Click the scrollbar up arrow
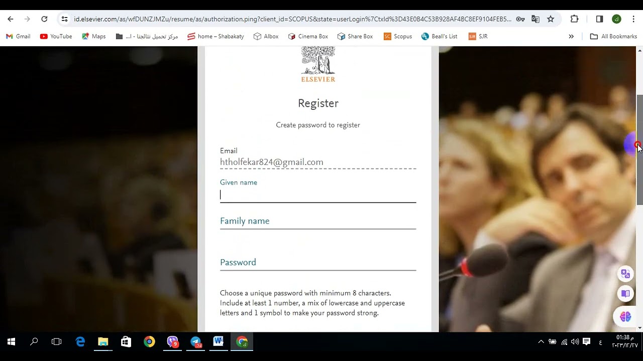The width and height of the screenshot is (643, 361). [639, 51]
